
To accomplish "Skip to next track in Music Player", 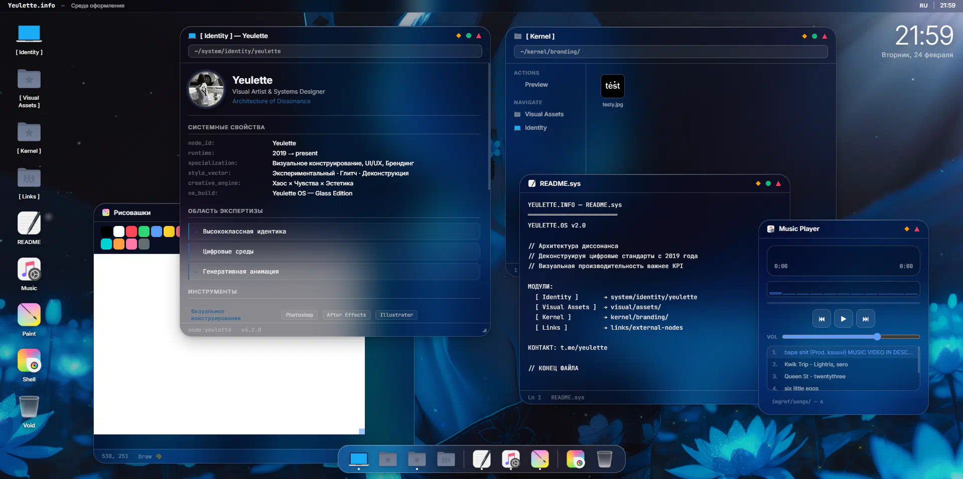I will (x=865, y=319).
